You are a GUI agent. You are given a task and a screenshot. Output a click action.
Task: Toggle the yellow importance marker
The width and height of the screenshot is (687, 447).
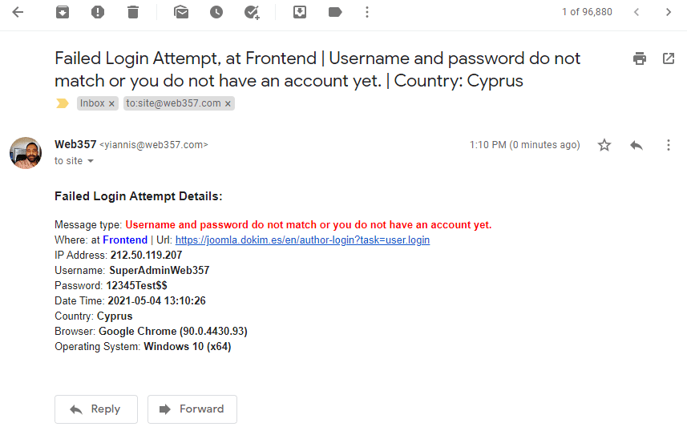click(62, 103)
